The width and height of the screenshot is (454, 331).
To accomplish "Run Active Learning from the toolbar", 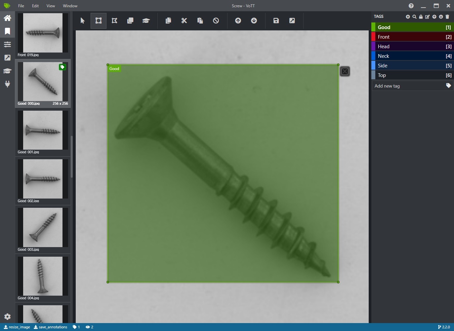I will [146, 20].
